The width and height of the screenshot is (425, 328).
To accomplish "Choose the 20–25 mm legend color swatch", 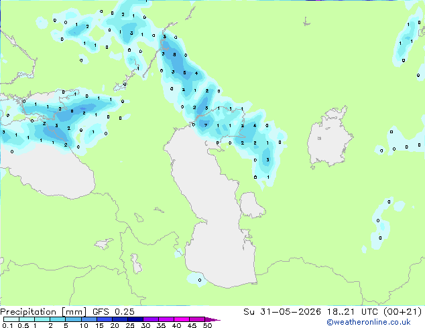I will tap(120, 319).
